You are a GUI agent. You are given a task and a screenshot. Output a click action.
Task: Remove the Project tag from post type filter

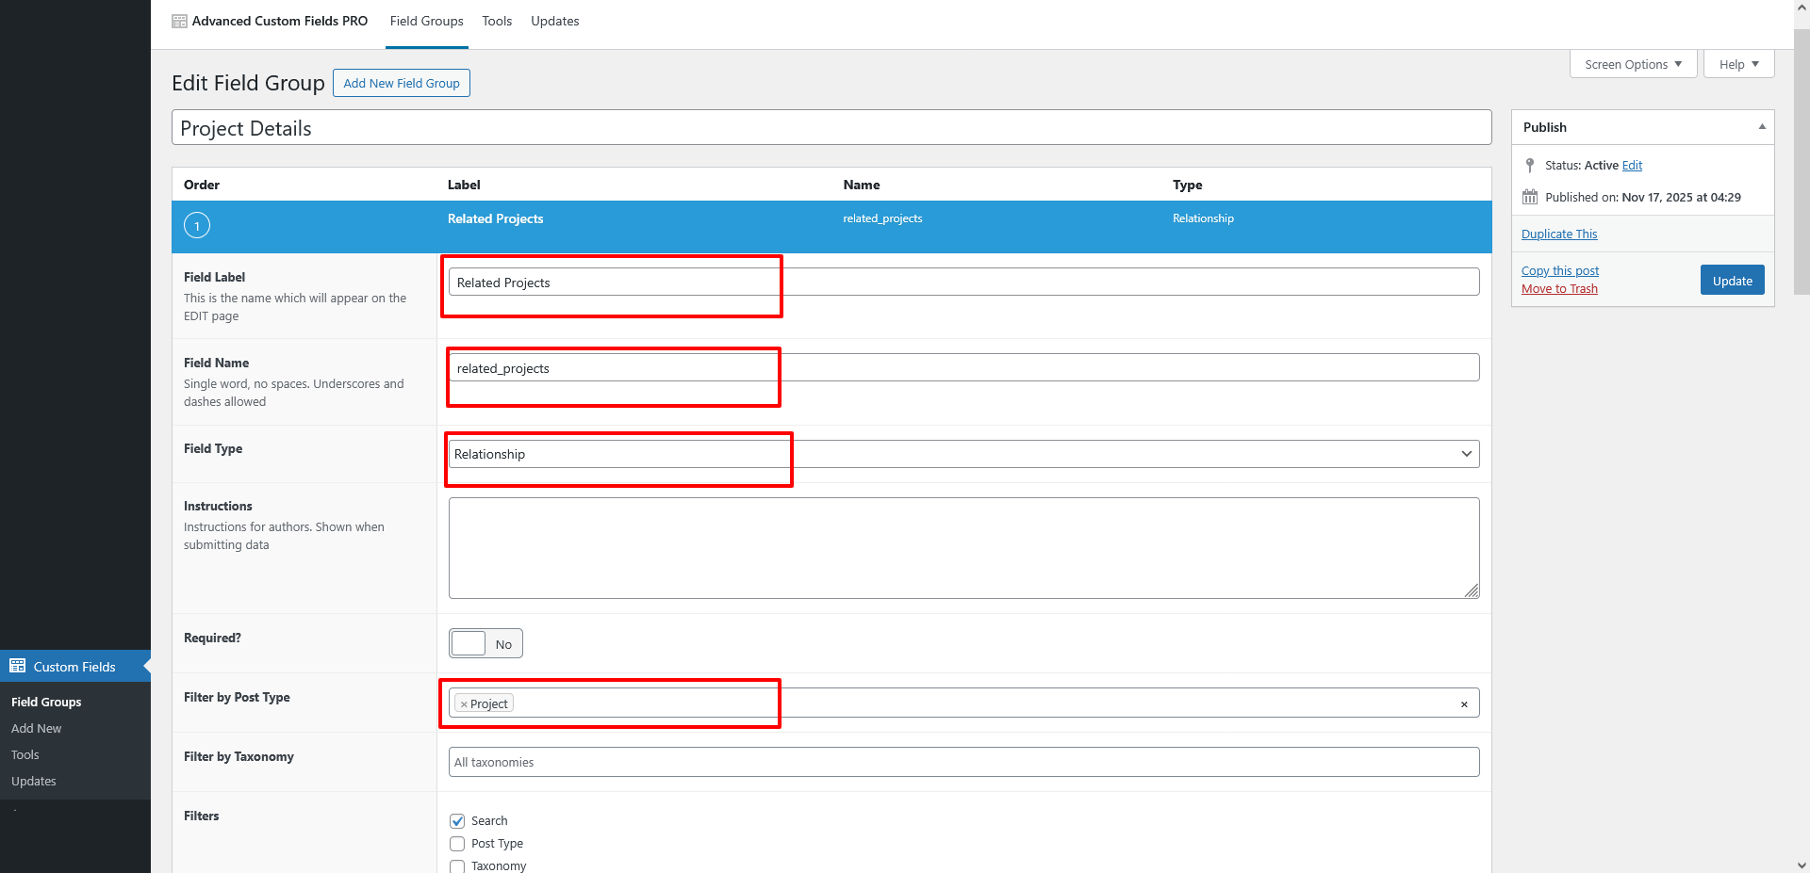pos(464,704)
